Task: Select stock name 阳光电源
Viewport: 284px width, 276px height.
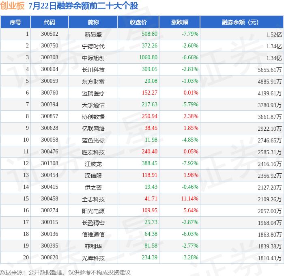Action: (93, 211)
